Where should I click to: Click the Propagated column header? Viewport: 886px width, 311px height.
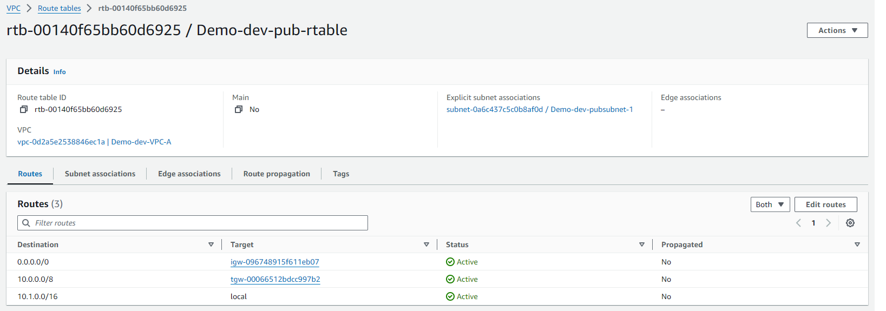tap(682, 244)
